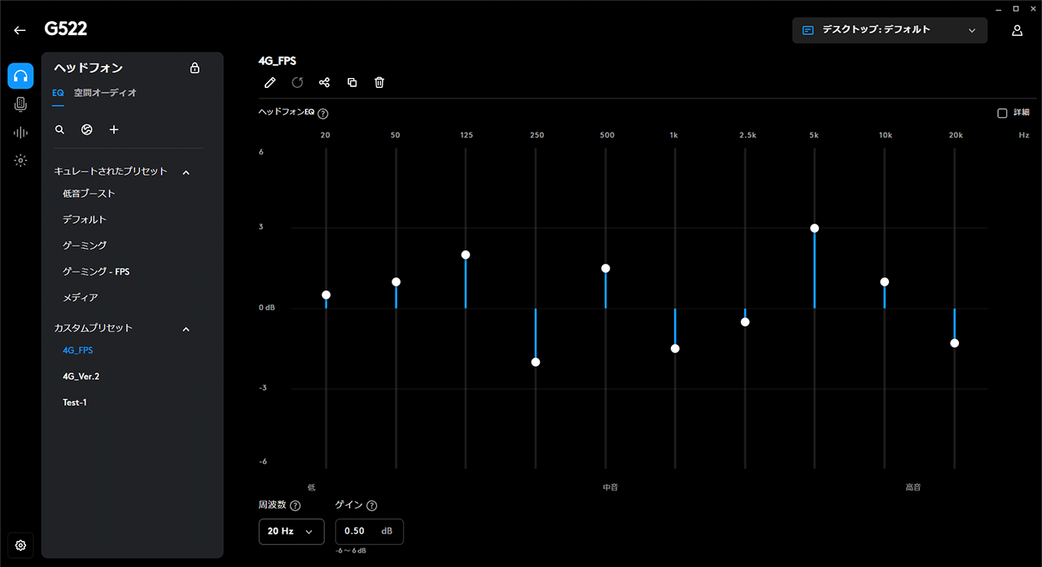This screenshot has width=1042, height=567.
Task: Select the 4G_Ver.2 custom preset
Action: (x=81, y=377)
